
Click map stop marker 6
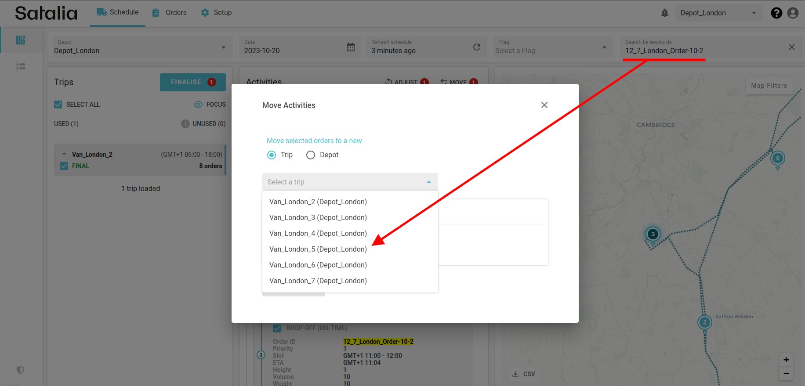point(778,158)
